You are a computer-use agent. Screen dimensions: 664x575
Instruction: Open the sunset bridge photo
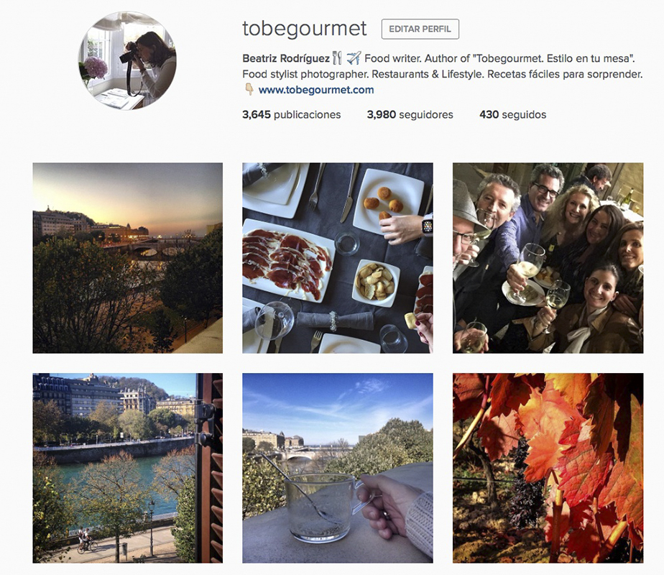[x=127, y=258]
